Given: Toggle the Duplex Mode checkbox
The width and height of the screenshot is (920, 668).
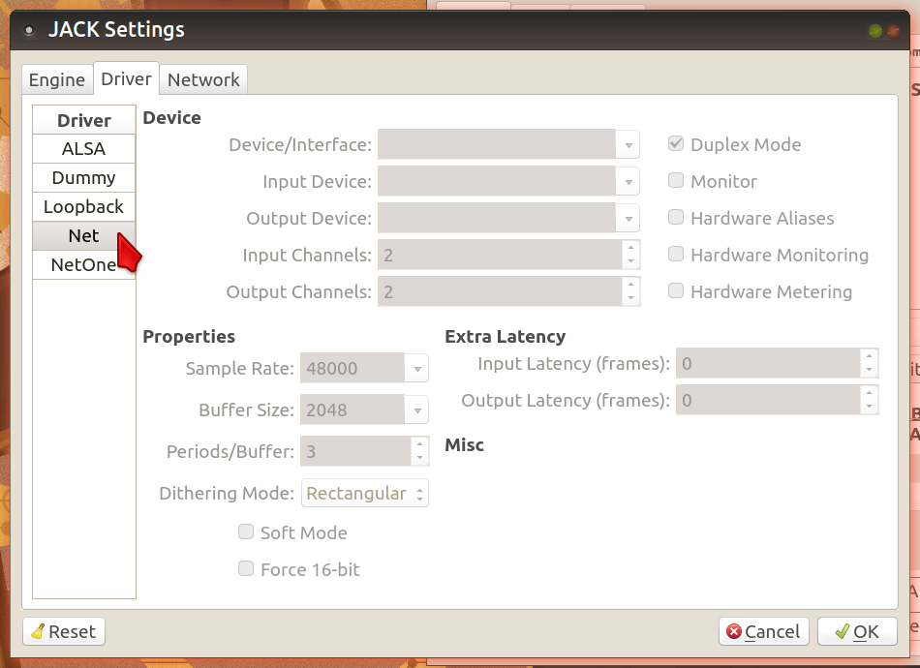Looking at the screenshot, I should click(676, 143).
